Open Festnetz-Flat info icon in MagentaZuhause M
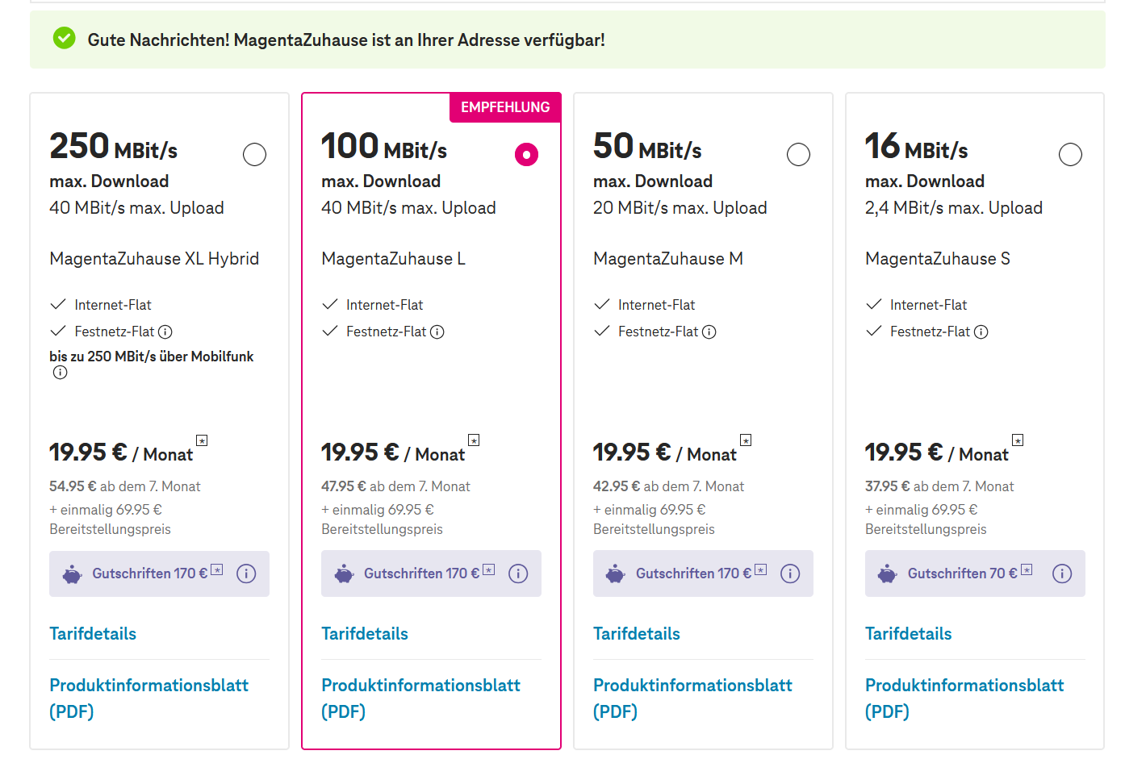Screen dimensions: 1125x759 tap(709, 332)
